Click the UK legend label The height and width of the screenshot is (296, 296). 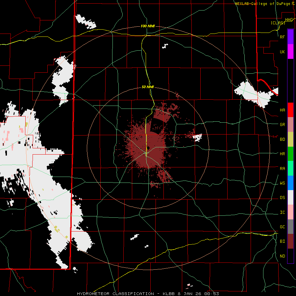click(x=282, y=52)
